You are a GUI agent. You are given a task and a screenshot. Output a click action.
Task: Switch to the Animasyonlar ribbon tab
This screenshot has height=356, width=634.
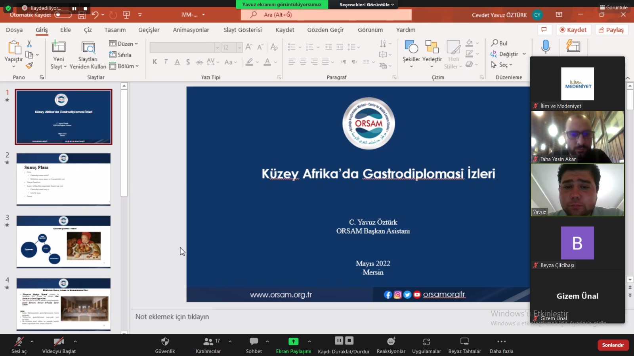click(x=191, y=30)
